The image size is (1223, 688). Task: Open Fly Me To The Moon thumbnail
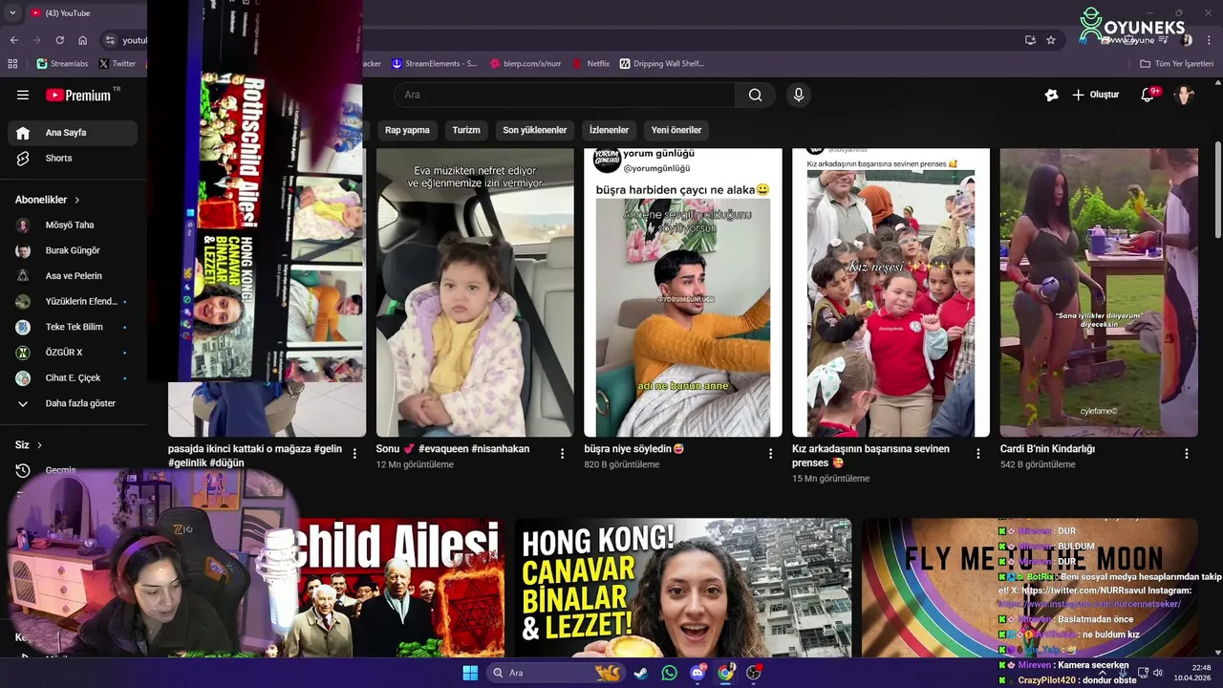tap(1030, 588)
